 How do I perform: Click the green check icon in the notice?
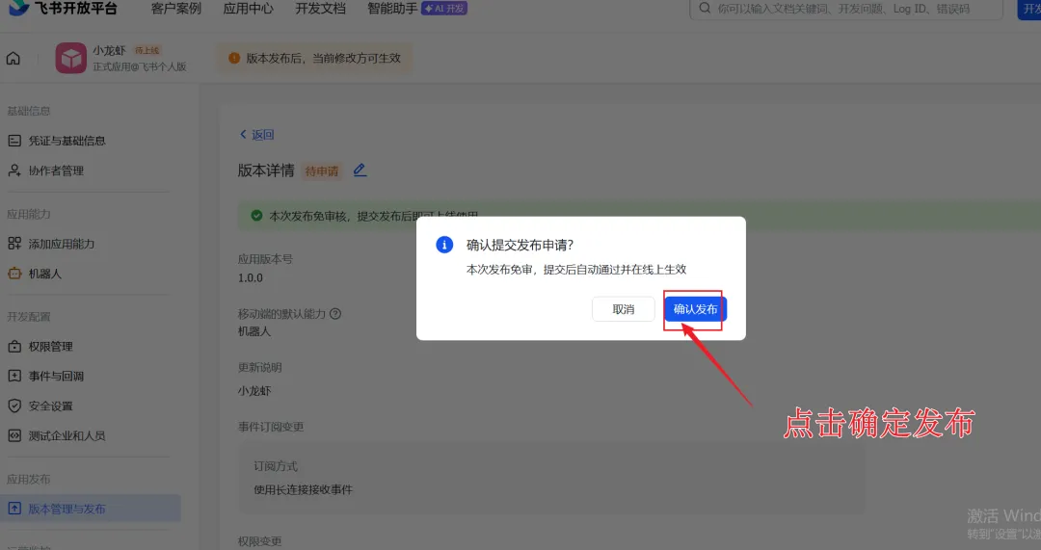click(x=256, y=216)
